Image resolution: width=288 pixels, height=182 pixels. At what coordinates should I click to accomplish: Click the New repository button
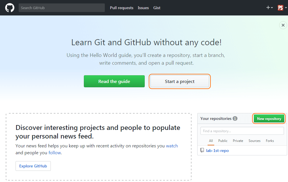click(269, 119)
